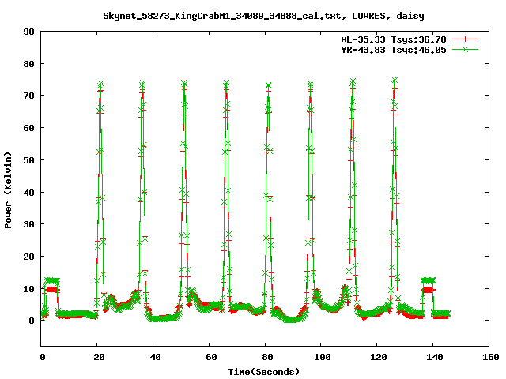Click the plot title Skynet_58273_KingCrabM1 text

[263, 16]
